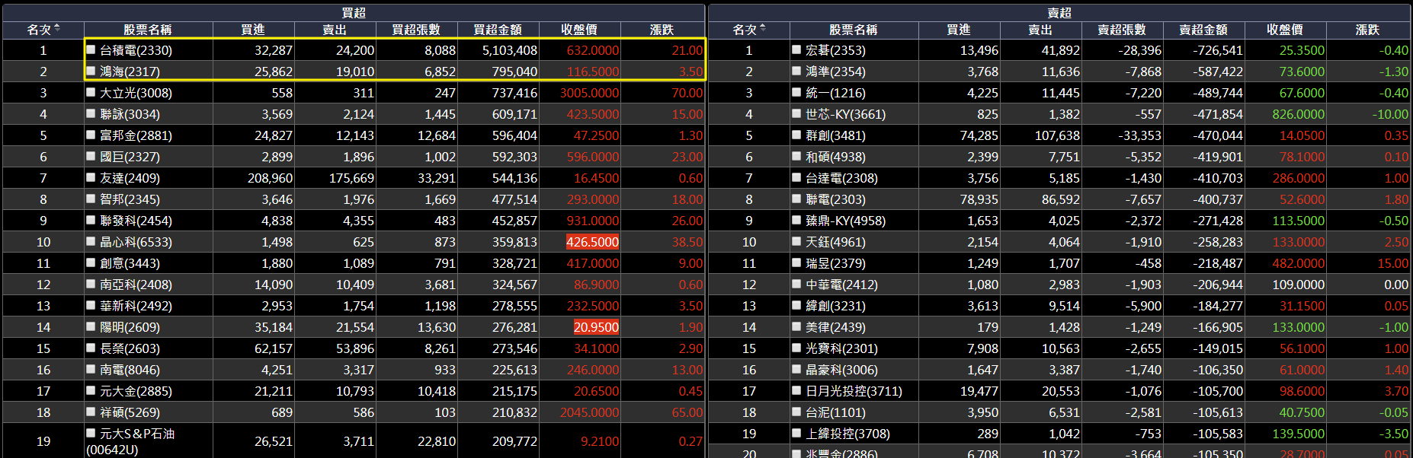Click the 漲跌 header in 賣超 table
This screenshot has height=458, width=1413.
(1367, 30)
